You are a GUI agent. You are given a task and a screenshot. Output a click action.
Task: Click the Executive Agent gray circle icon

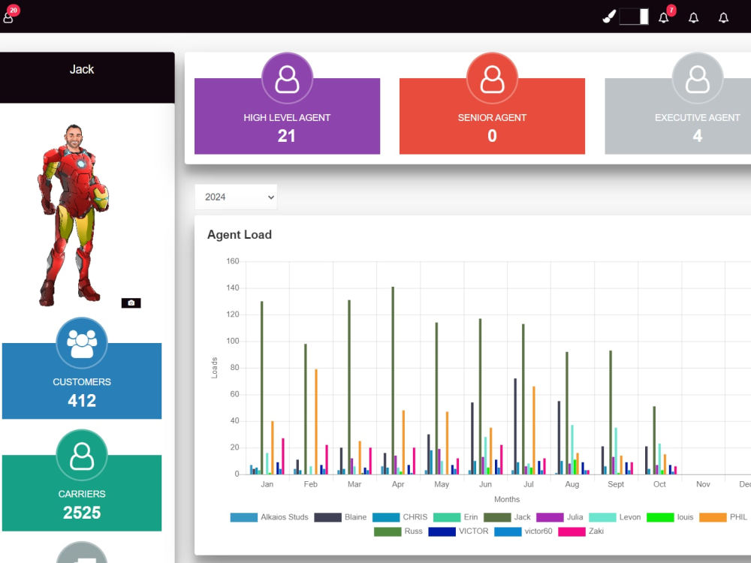tap(697, 77)
